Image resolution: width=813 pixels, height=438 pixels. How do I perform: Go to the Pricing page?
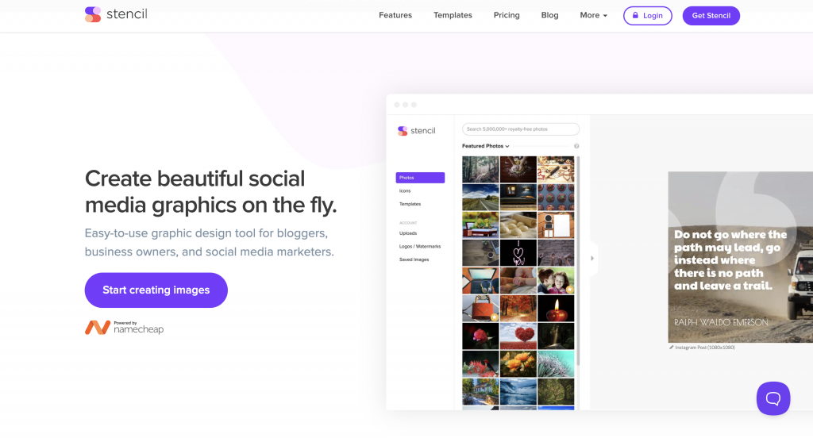[507, 16]
